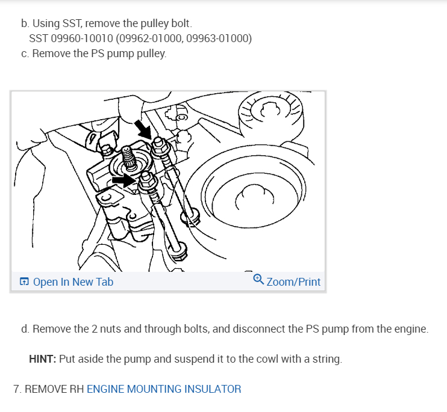This screenshot has width=447, height=412.
Task: Click the SST 09960-10010 part number line
Action: 140,38
